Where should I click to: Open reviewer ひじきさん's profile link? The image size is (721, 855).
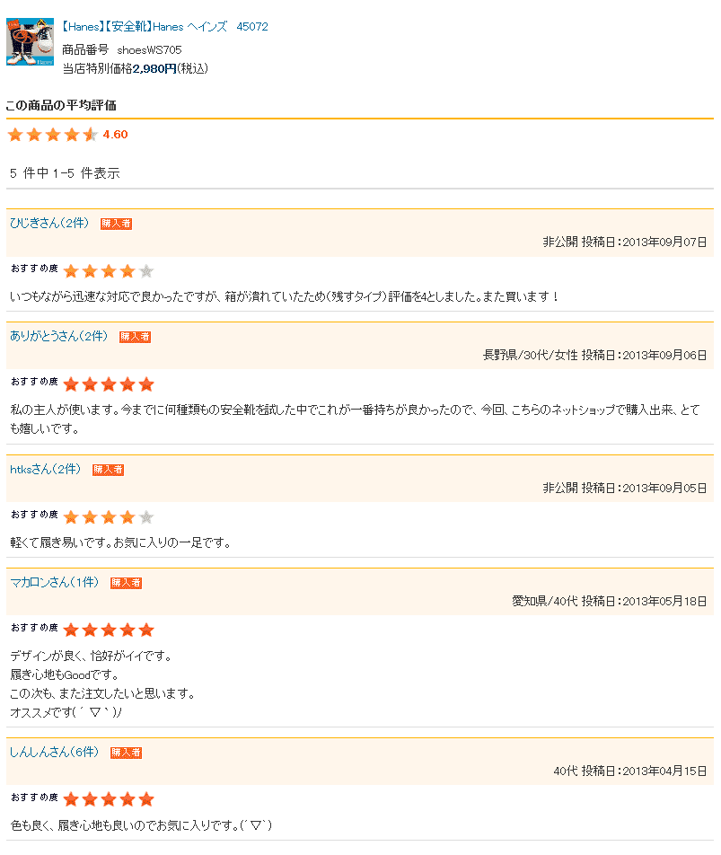point(49,223)
